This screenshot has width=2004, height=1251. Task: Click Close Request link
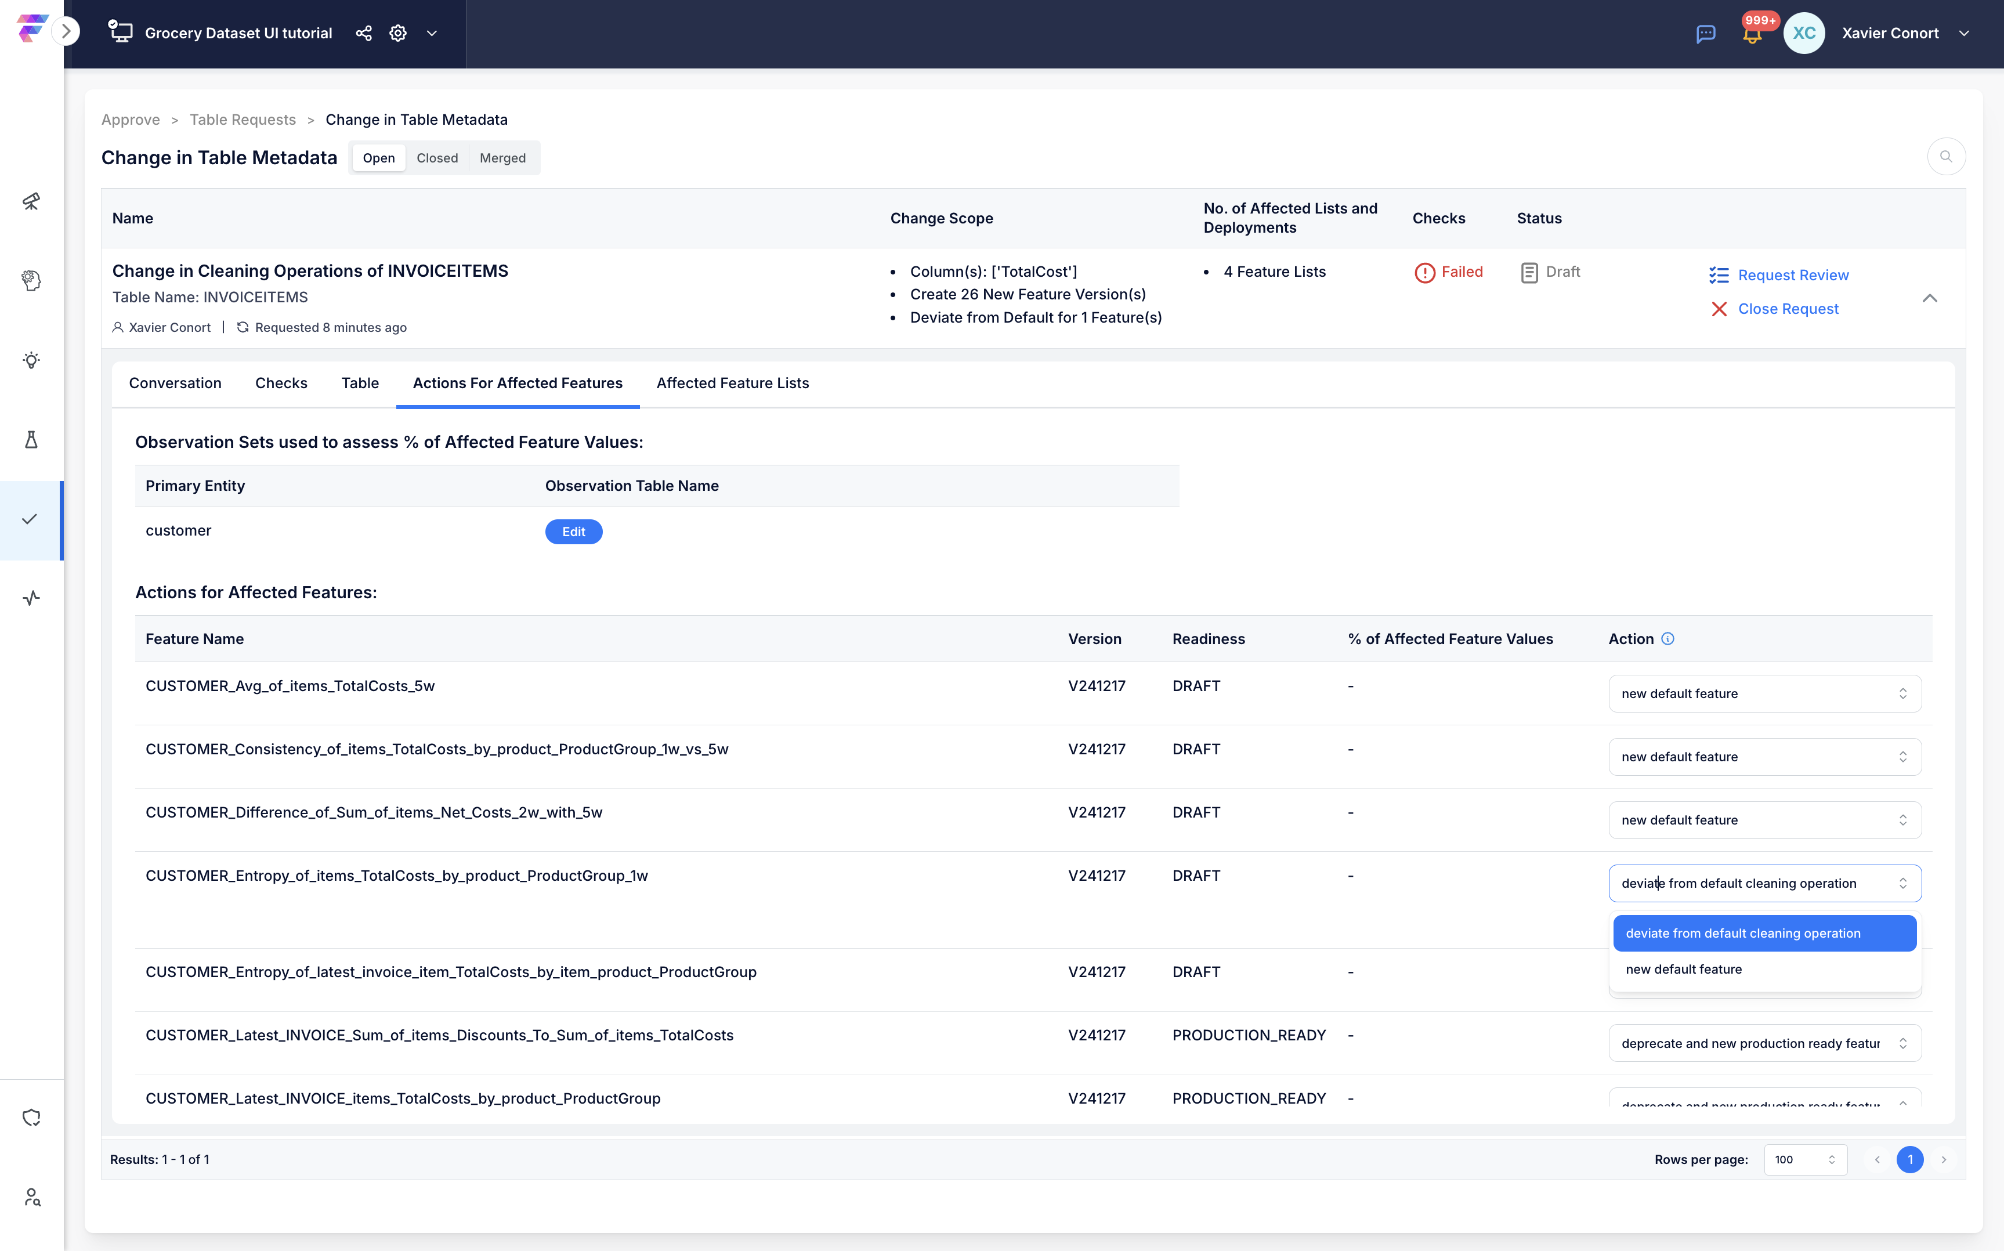(x=1788, y=309)
